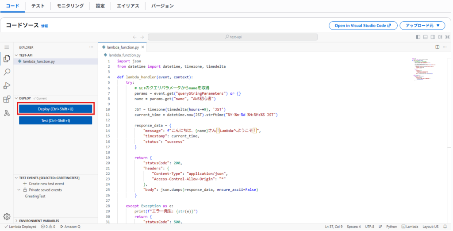This screenshot has width=453, height=231.
Task: Open the Run and Debug view
Action: pos(7,85)
